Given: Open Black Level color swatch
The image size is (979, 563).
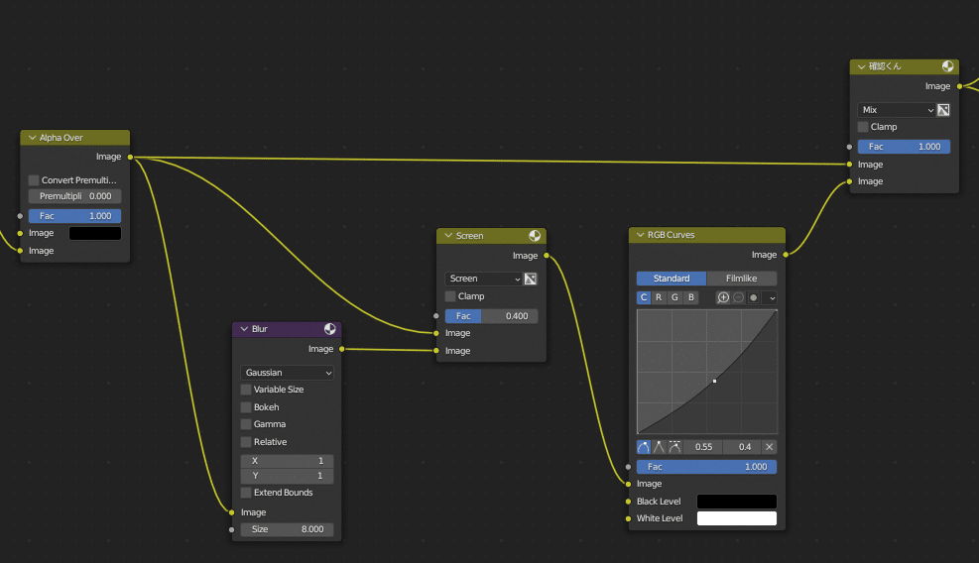Looking at the screenshot, I should [x=737, y=502].
